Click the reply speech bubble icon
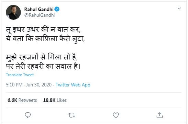188x124 pixels. coord(28,115)
